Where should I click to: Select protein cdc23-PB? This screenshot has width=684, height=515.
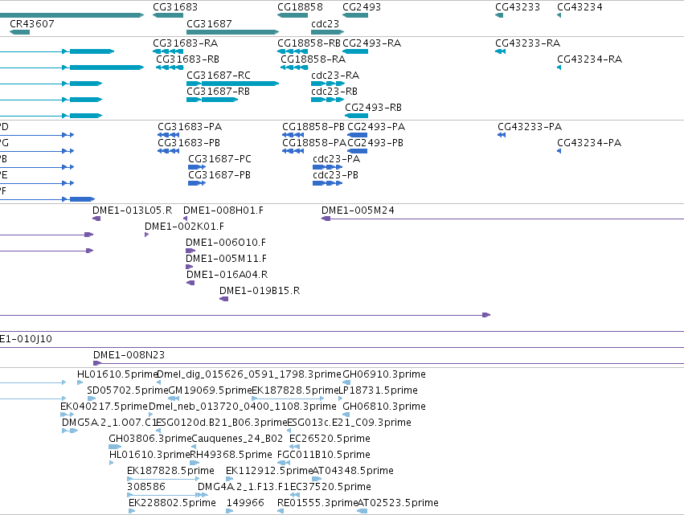tap(328, 183)
